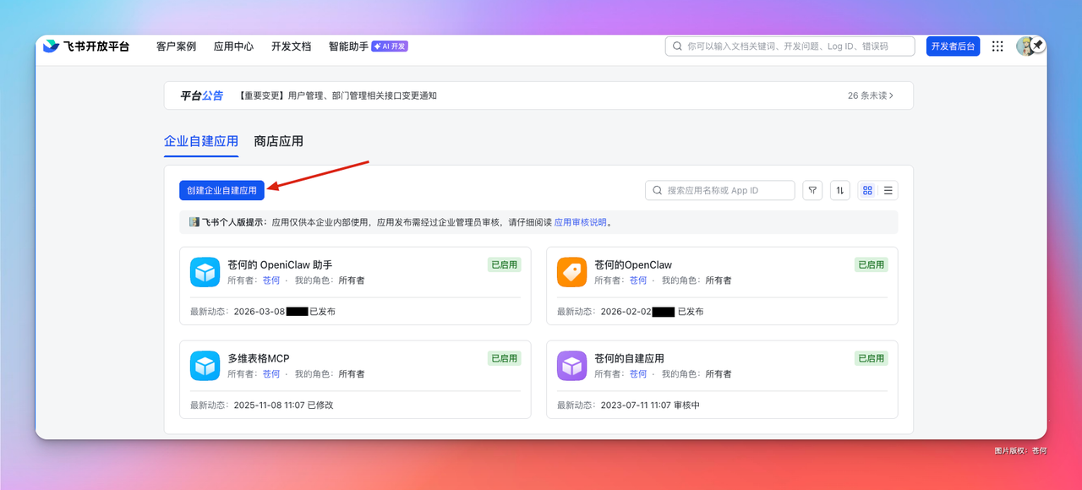Switch to list view layout

[x=888, y=190]
